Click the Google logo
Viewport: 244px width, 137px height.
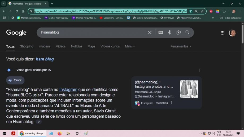pos(16,33)
